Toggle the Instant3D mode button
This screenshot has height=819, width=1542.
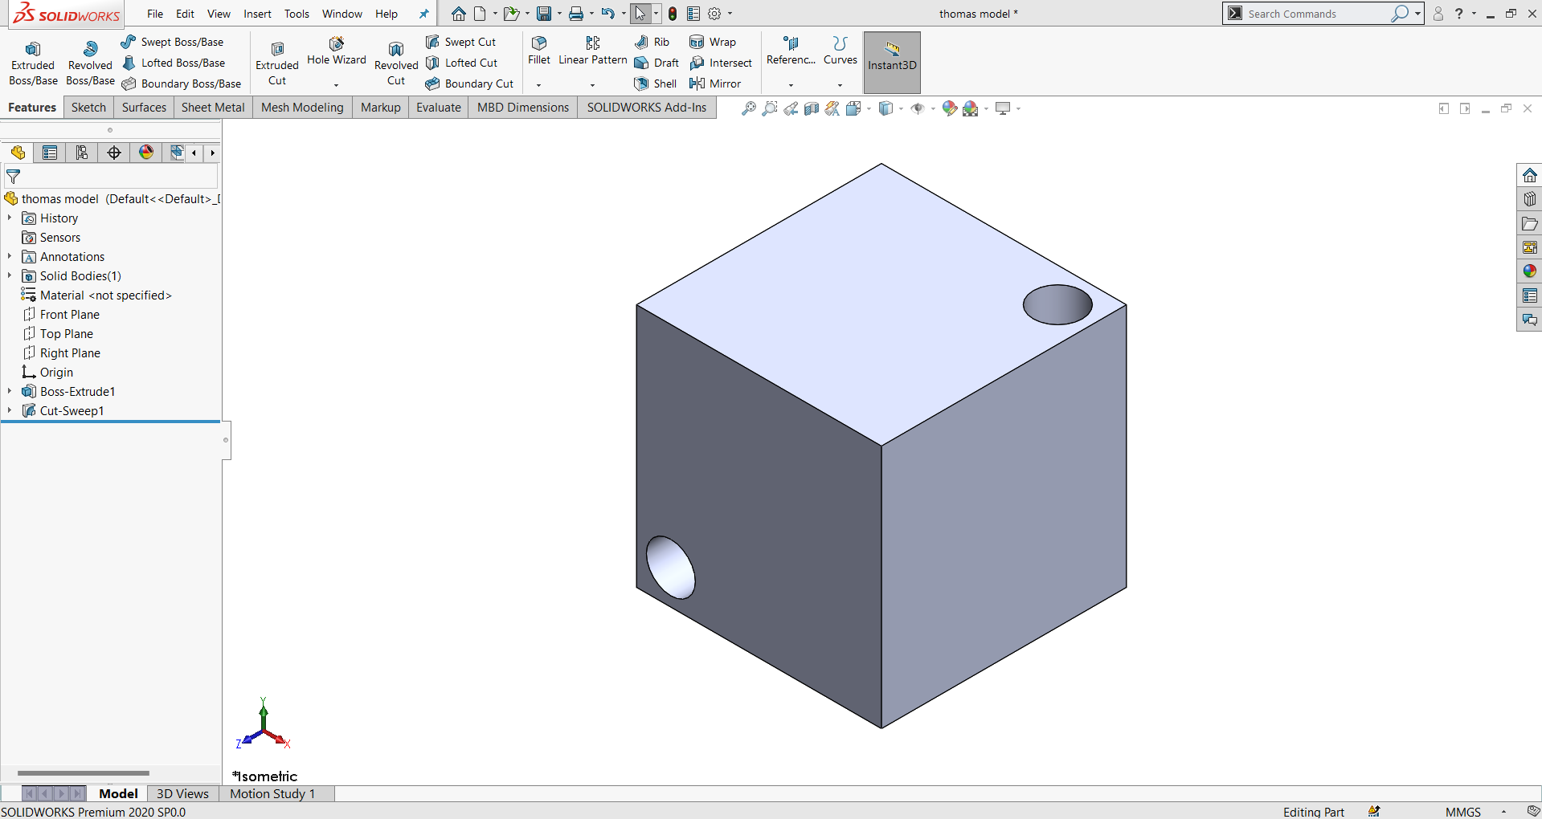[892, 63]
